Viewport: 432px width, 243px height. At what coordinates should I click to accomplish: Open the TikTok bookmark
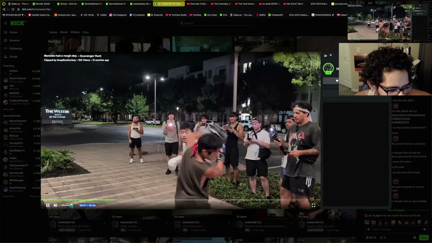click(87, 15)
